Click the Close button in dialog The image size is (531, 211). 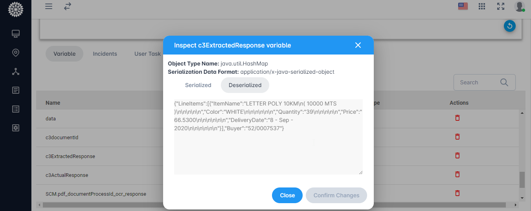[287, 195]
